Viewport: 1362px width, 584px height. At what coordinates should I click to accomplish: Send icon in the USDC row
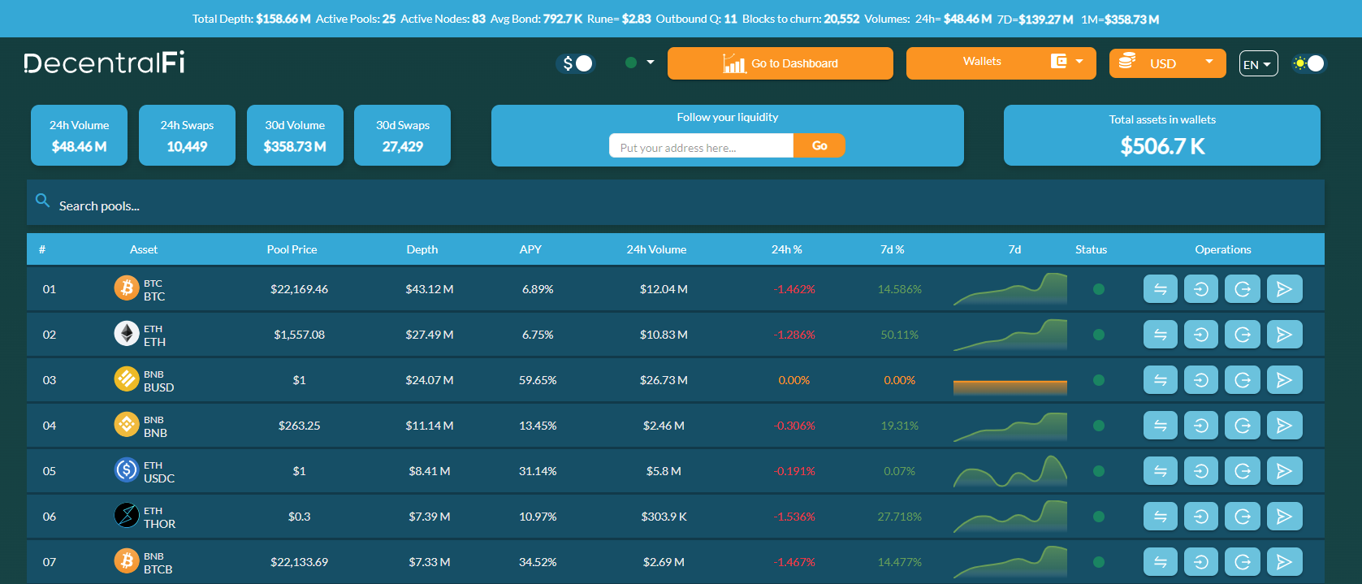tap(1284, 471)
